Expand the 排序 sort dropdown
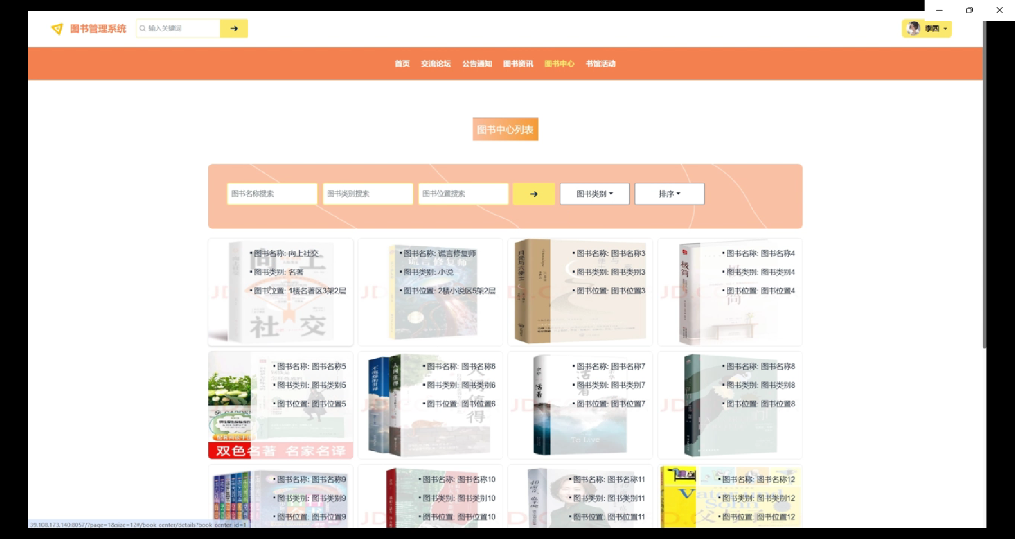Image resolution: width=1015 pixels, height=539 pixels. point(669,194)
